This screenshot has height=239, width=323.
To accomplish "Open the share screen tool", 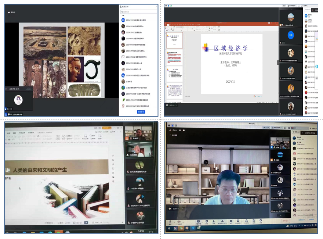I will tap(198, 221).
